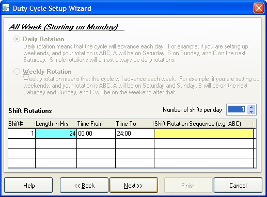Select the shift number 1 cell
This screenshot has width=267, height=197.
[22, 134]
